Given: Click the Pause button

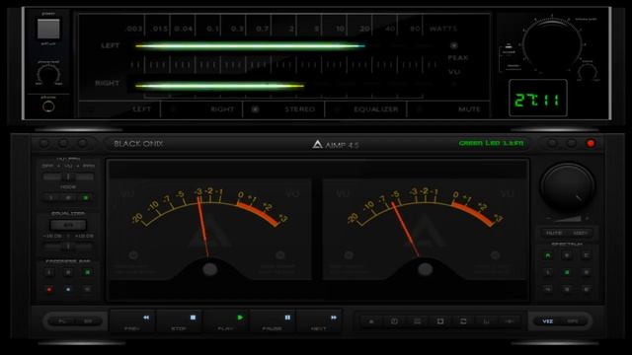Looking at the screenshot, I should pyautogui.click(x=273, y=321).
